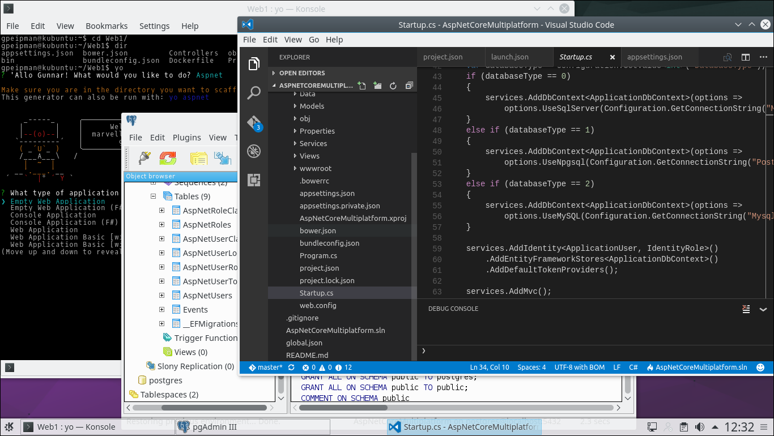774x436 pixels.
Task: Click Ln 34, Col 10 indicator
Action: pos(490,367)
